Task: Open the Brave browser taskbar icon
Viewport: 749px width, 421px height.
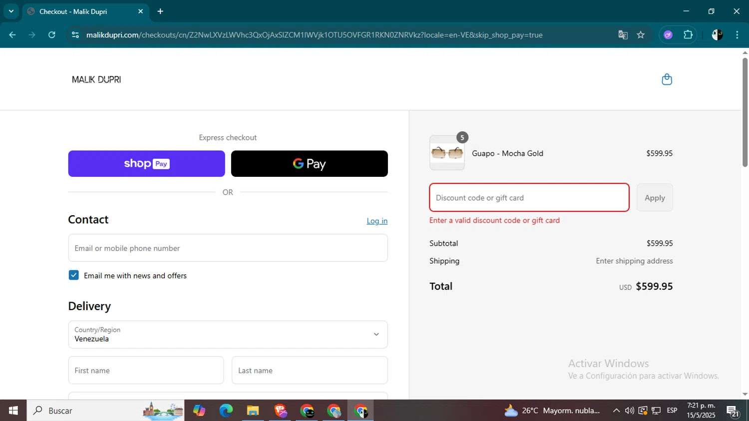Action: tap(280, 411)
